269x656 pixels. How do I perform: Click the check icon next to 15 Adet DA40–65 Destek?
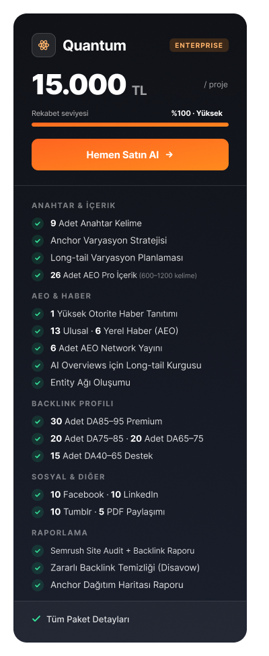[38, 455]
